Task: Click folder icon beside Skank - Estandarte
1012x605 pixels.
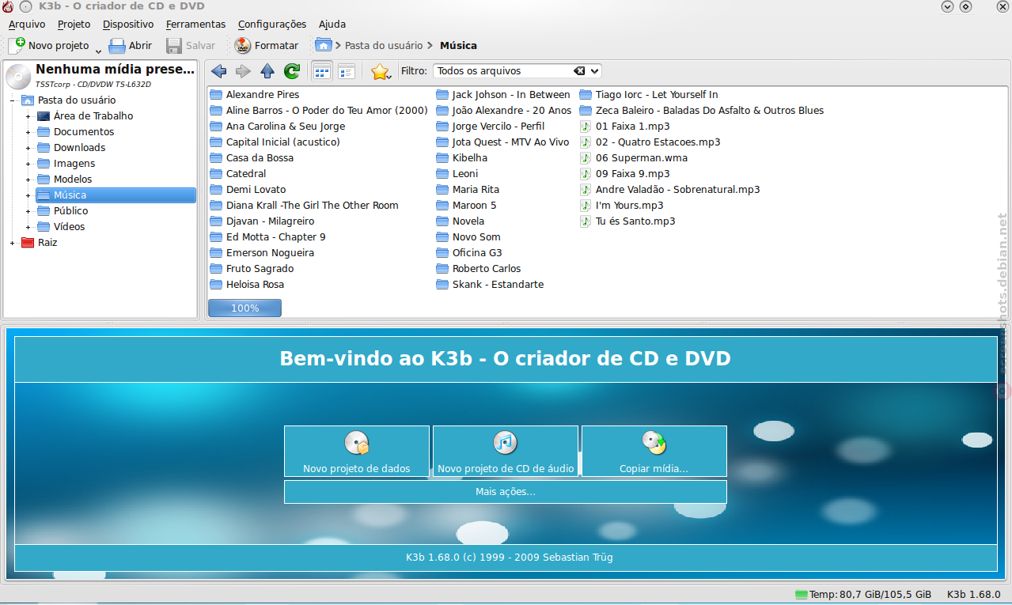Action: pyautogui.click(x=442, y=285)
